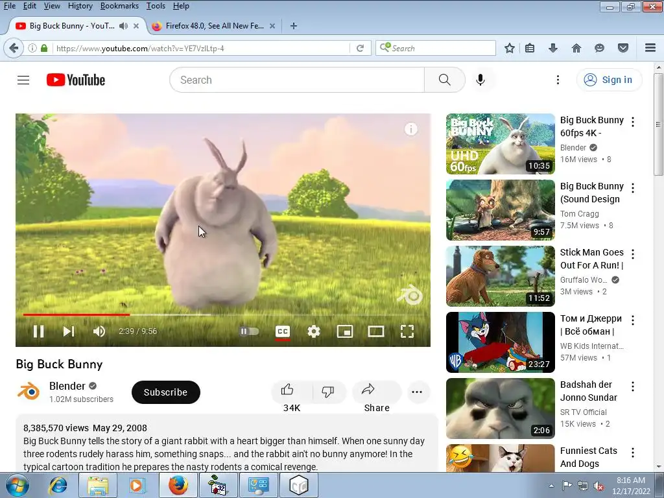
Task: Seek on the red video progress bar
Action: [77, 314]
